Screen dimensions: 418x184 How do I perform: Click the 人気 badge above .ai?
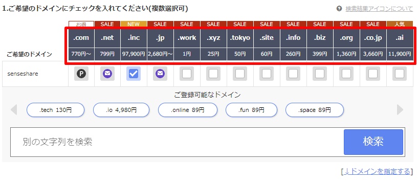400,24
